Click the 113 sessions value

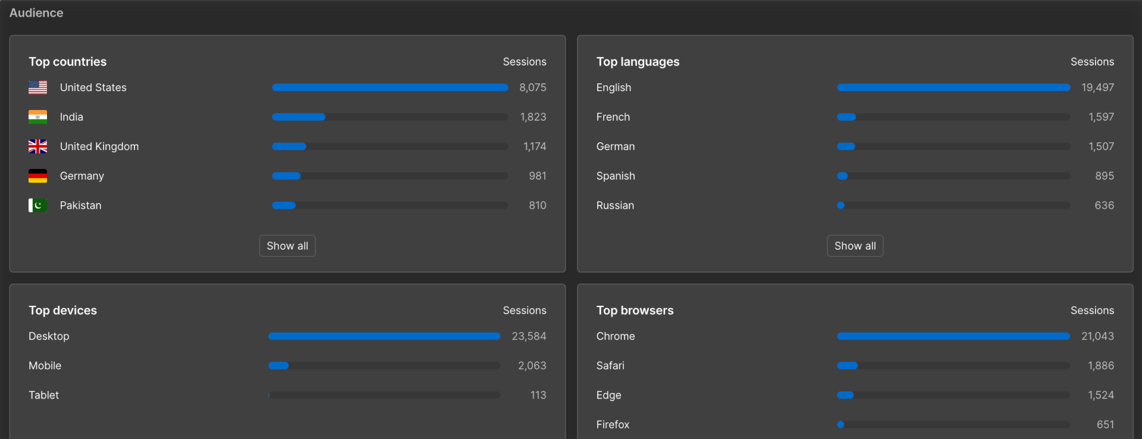point(538,395)
